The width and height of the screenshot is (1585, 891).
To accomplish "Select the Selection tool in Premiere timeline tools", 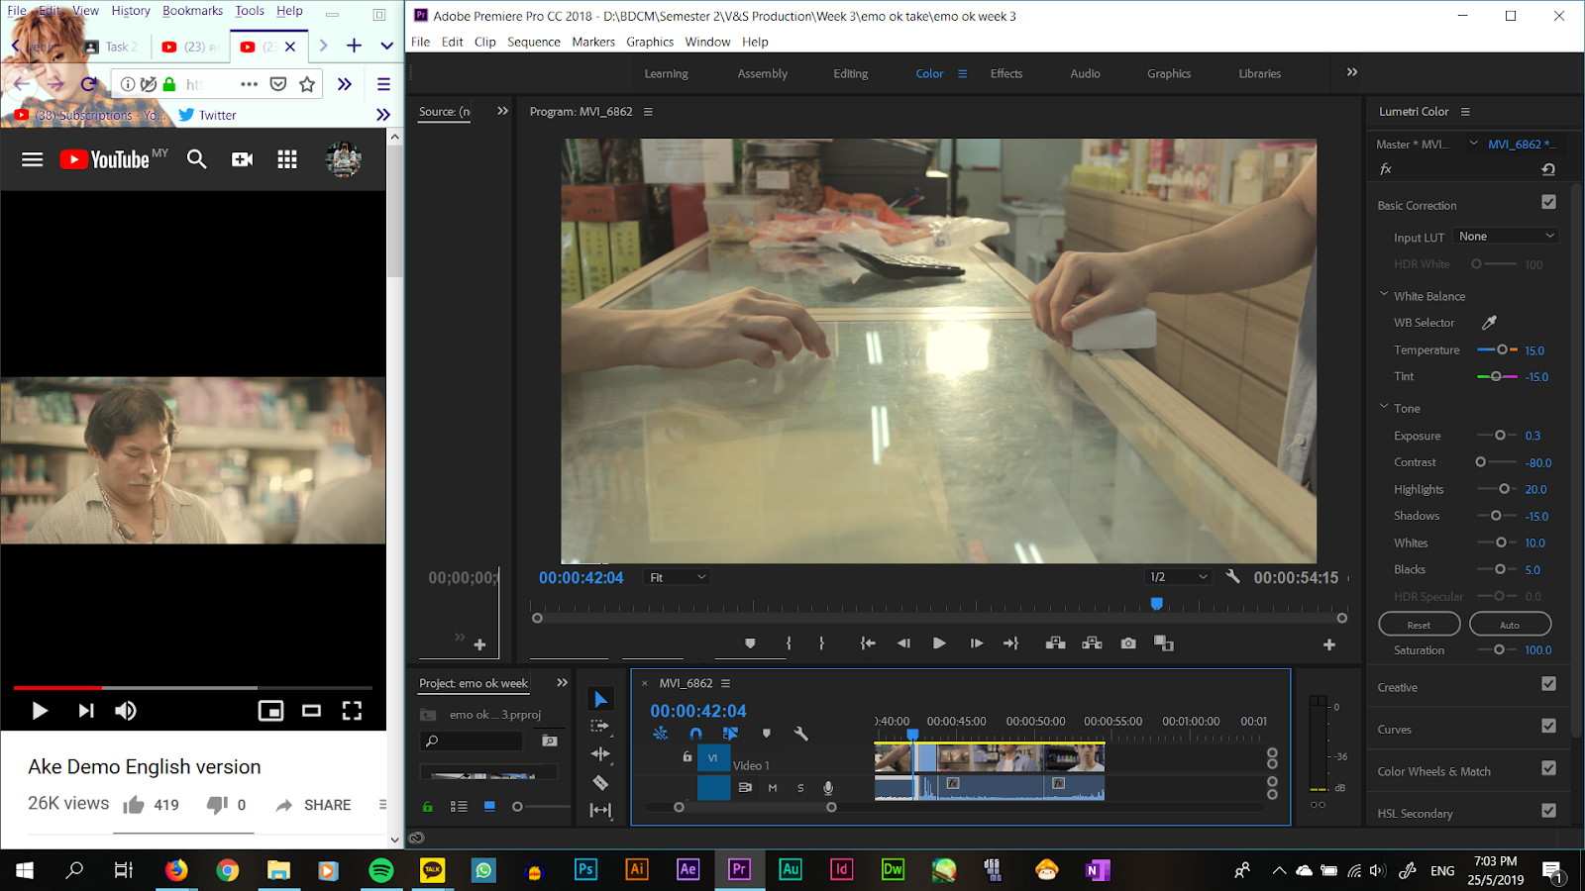I will click(600, 699).
